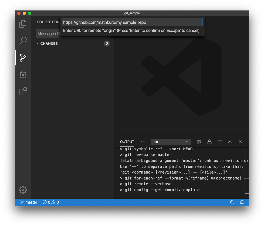Click the 'git rev-parse master' output line
The height and width of the screenshot is (226, 264).
point(146,155)
